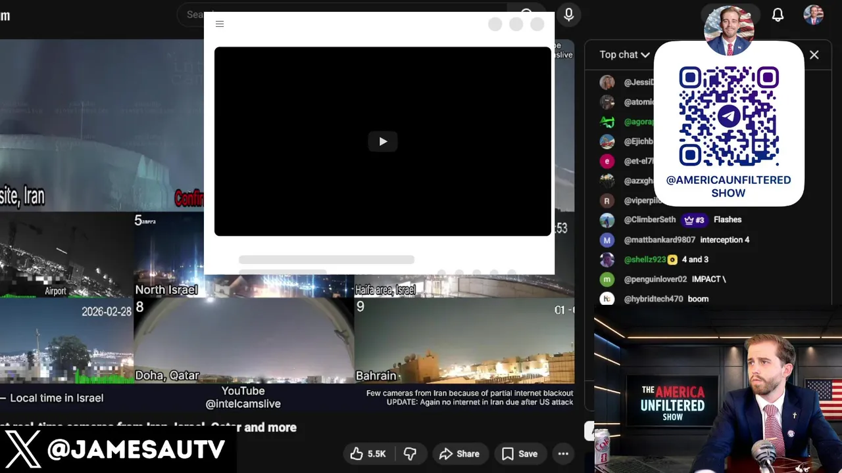Click the Doha, Qatar camera feed
The width and height of the screenshot is (842, 473).
pos(243,340)
